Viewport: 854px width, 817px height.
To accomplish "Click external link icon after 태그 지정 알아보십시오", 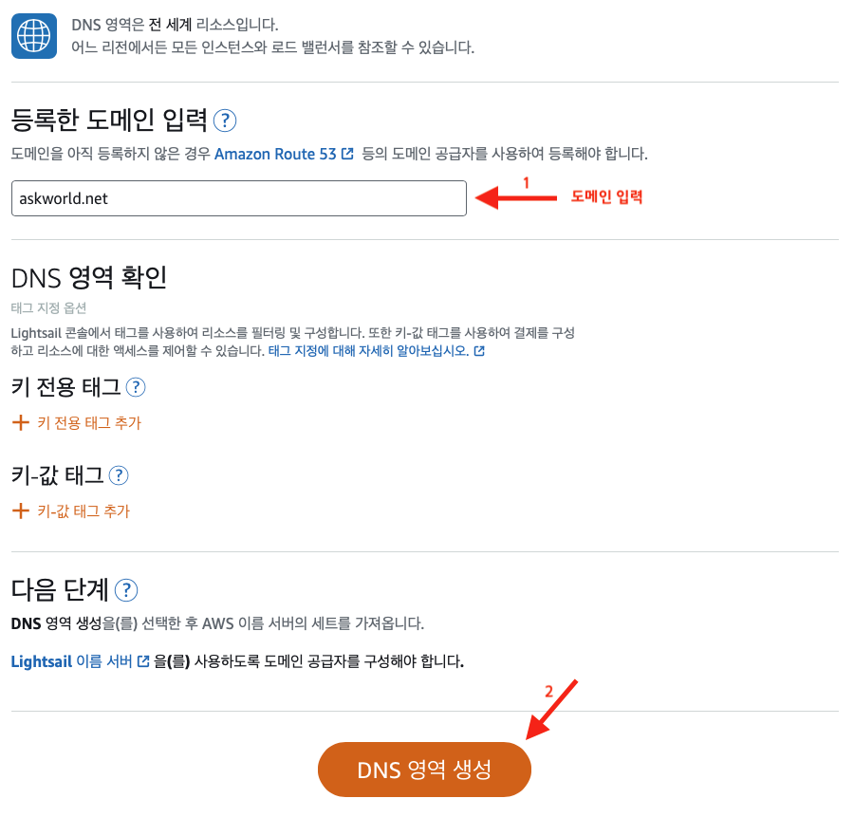I will (479, 351).
